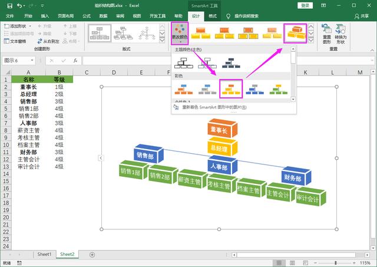Click the Insert Function fx icon
377x267 pixels.
click(75, 60)
